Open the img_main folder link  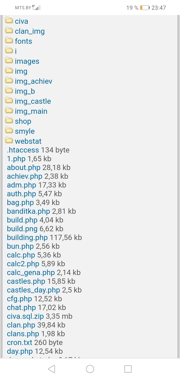coord(31,111)
